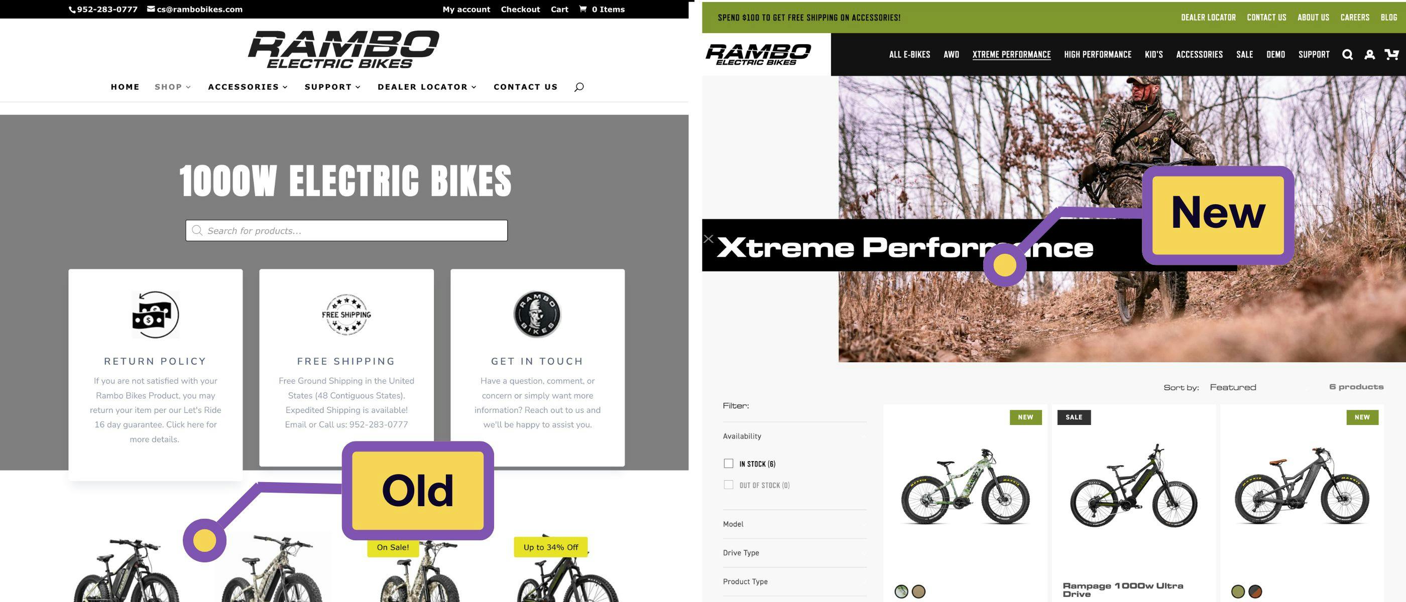Image resolution: width=1406 pixels, height=602 pixels.
Task: Click the Free Shipping stamp icon
Action: tap(346, 315)
